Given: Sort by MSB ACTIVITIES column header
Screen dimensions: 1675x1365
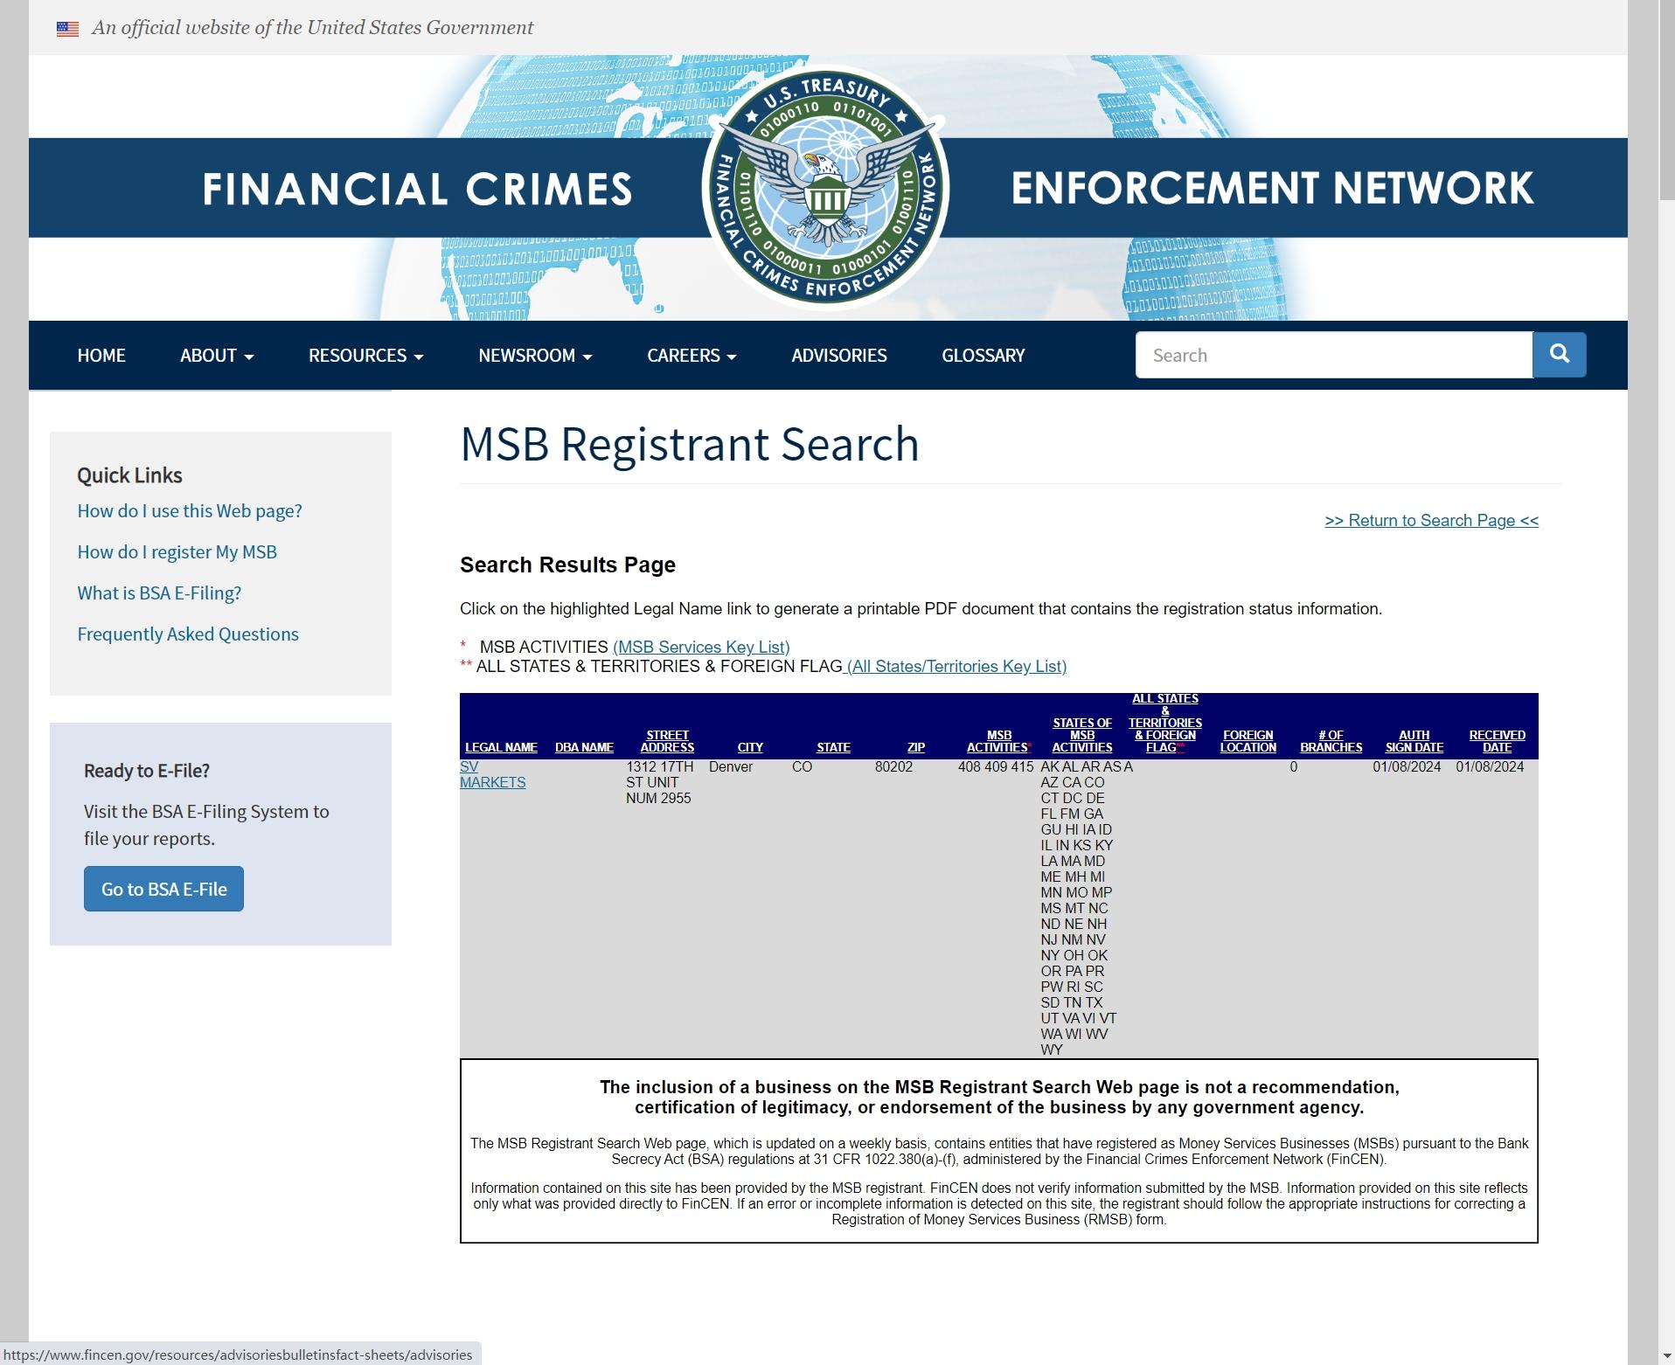Looking at the screenshot, I should [999, 741].
